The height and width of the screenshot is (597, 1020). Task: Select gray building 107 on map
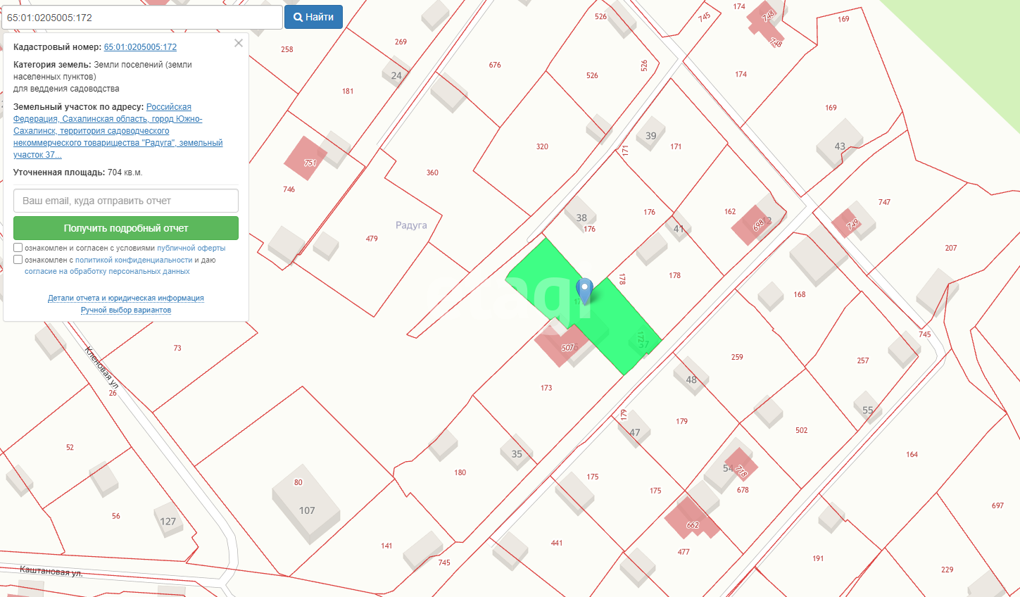[306, 505]
